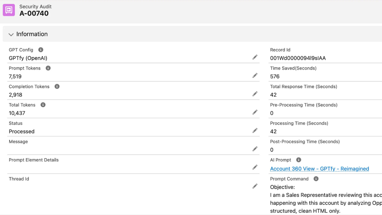Edit the Status field pencil
This screenshot has height=215, width=382.
click(x=255, y=131)
